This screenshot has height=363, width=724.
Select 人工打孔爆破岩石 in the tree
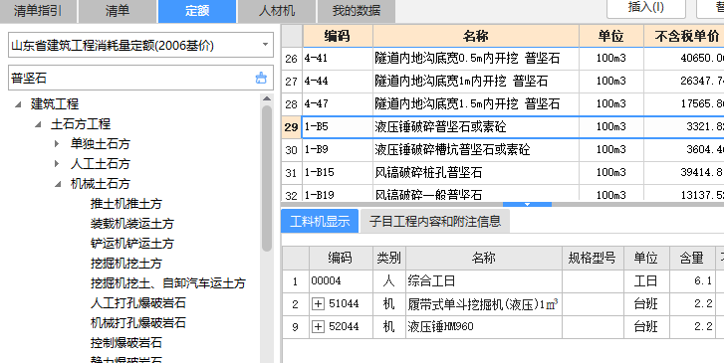click(138, 303)
